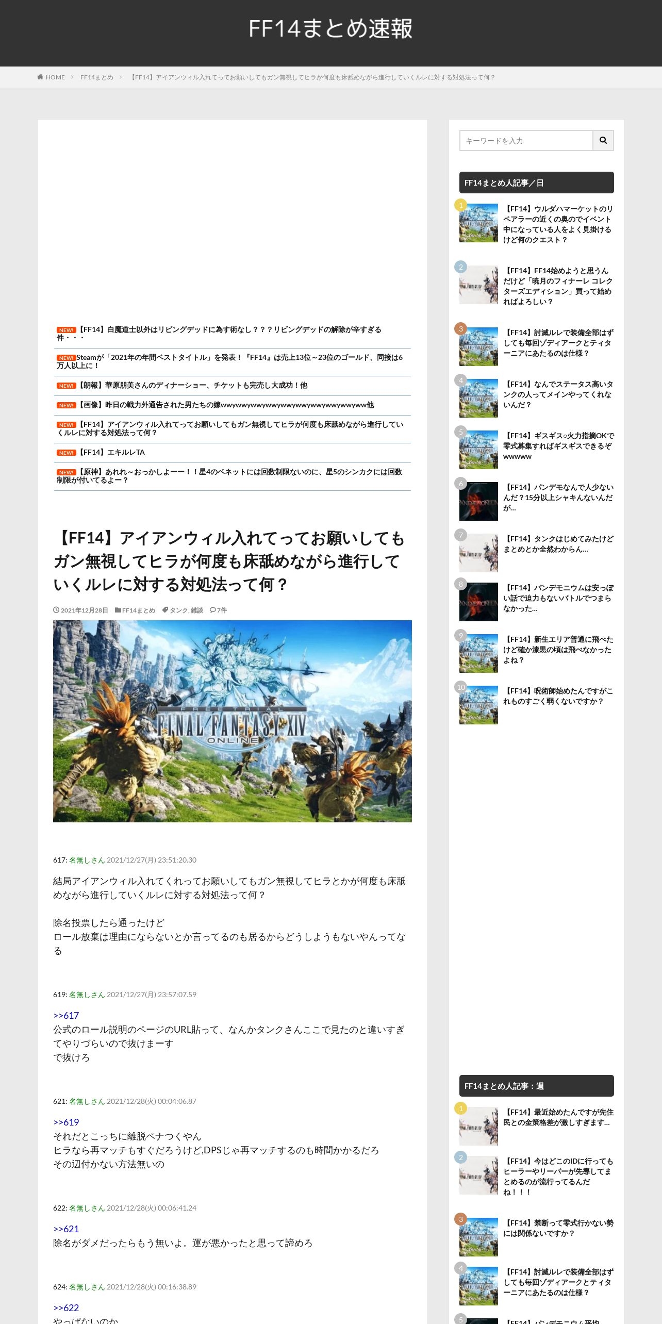Click the 7件 comments link
The width and height of the screenshot is (662, 1324).
[222, 610]
